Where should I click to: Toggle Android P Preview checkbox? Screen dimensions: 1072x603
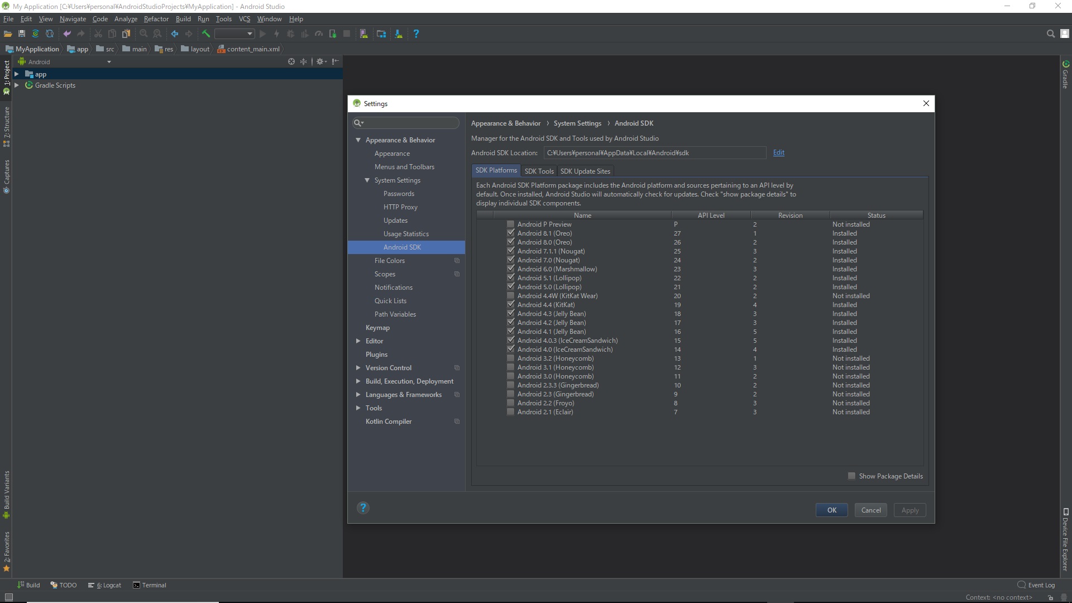click(x=510, y=224)
